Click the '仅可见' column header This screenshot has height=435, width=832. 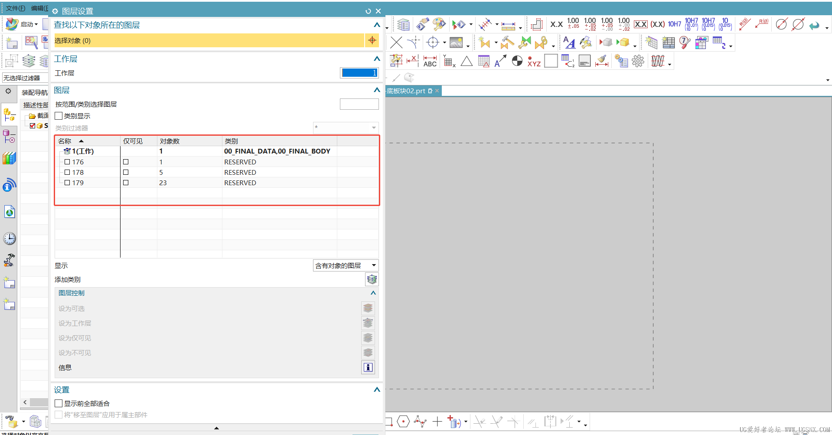[139, 141]
